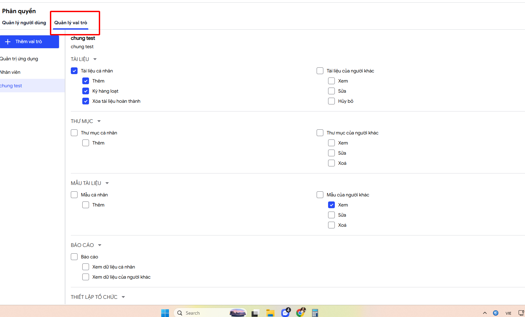
Task: Uncheck the Ký hàng loạt permission
Action: pyautogui.click(x=86, y=91)
